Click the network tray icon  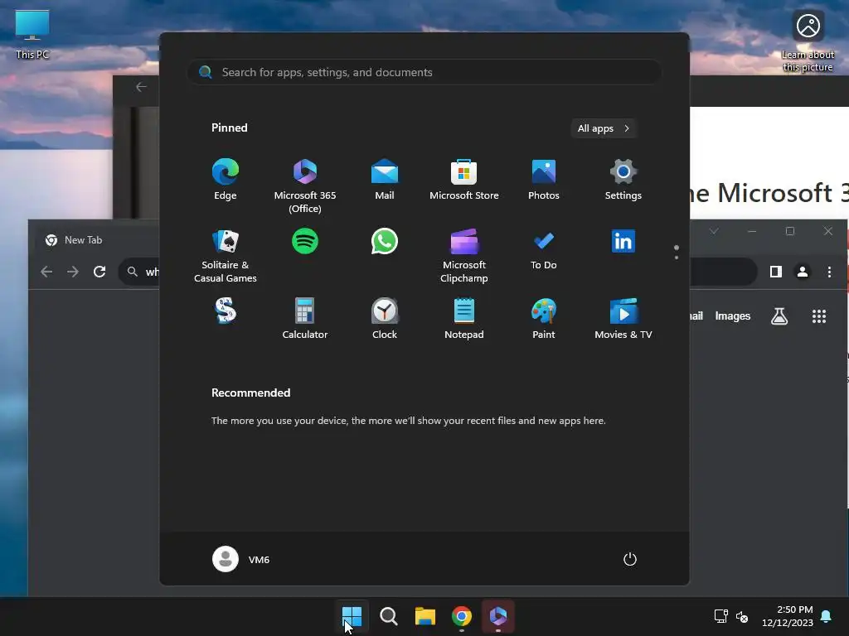tap(720, 616)
